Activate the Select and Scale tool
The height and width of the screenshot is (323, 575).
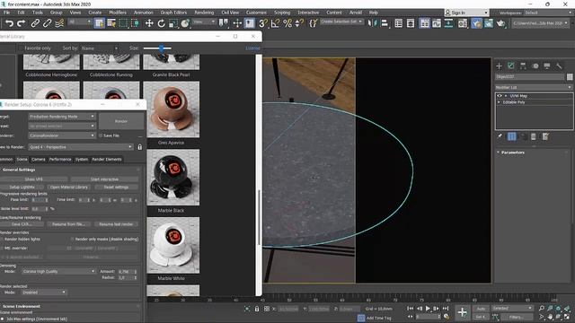click(173, 23)
